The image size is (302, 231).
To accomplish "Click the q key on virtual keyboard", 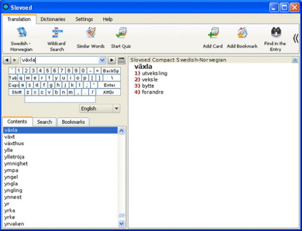I will (21, 78).
